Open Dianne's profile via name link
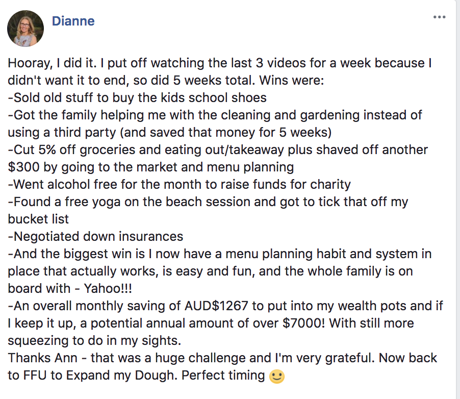 pyautogui.click(x=73, y=21)
